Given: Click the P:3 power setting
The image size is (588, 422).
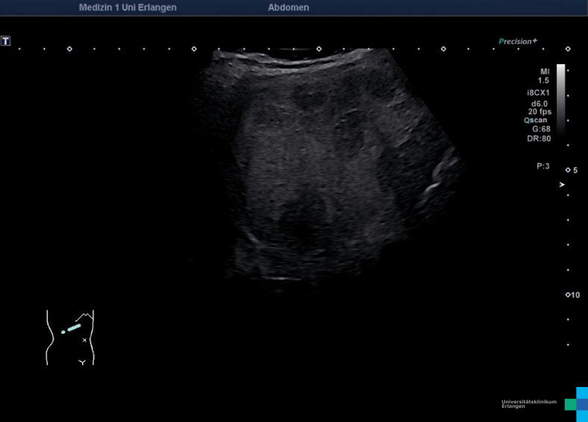Looking at the screenshot, I should tap(542, 166).
